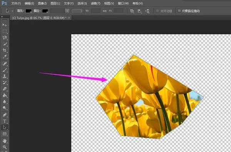The image size is (231, 152).
Task: Toggle the align edges checkbox
Action: 157,11
